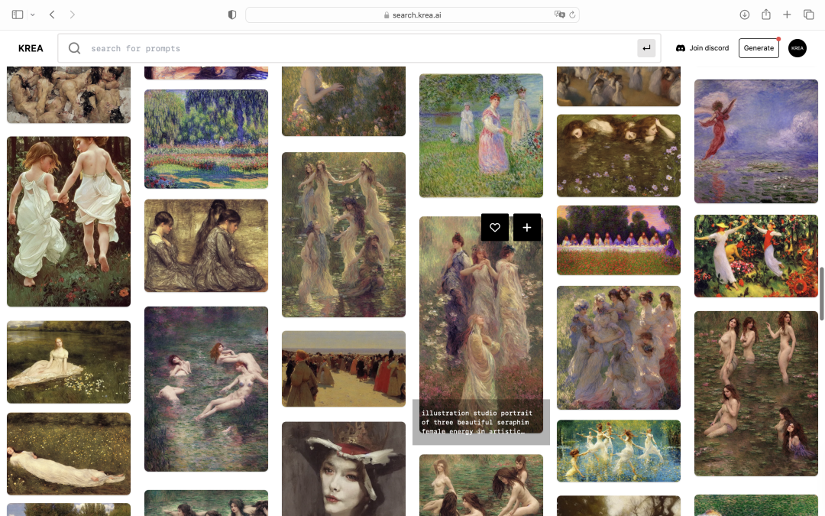Viewport: 825px width, 516px height.
Task: Open the KREA profile avatar
Action: coord(797,48)
